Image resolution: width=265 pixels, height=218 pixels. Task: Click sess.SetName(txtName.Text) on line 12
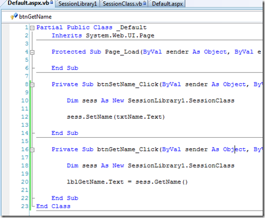116,117
